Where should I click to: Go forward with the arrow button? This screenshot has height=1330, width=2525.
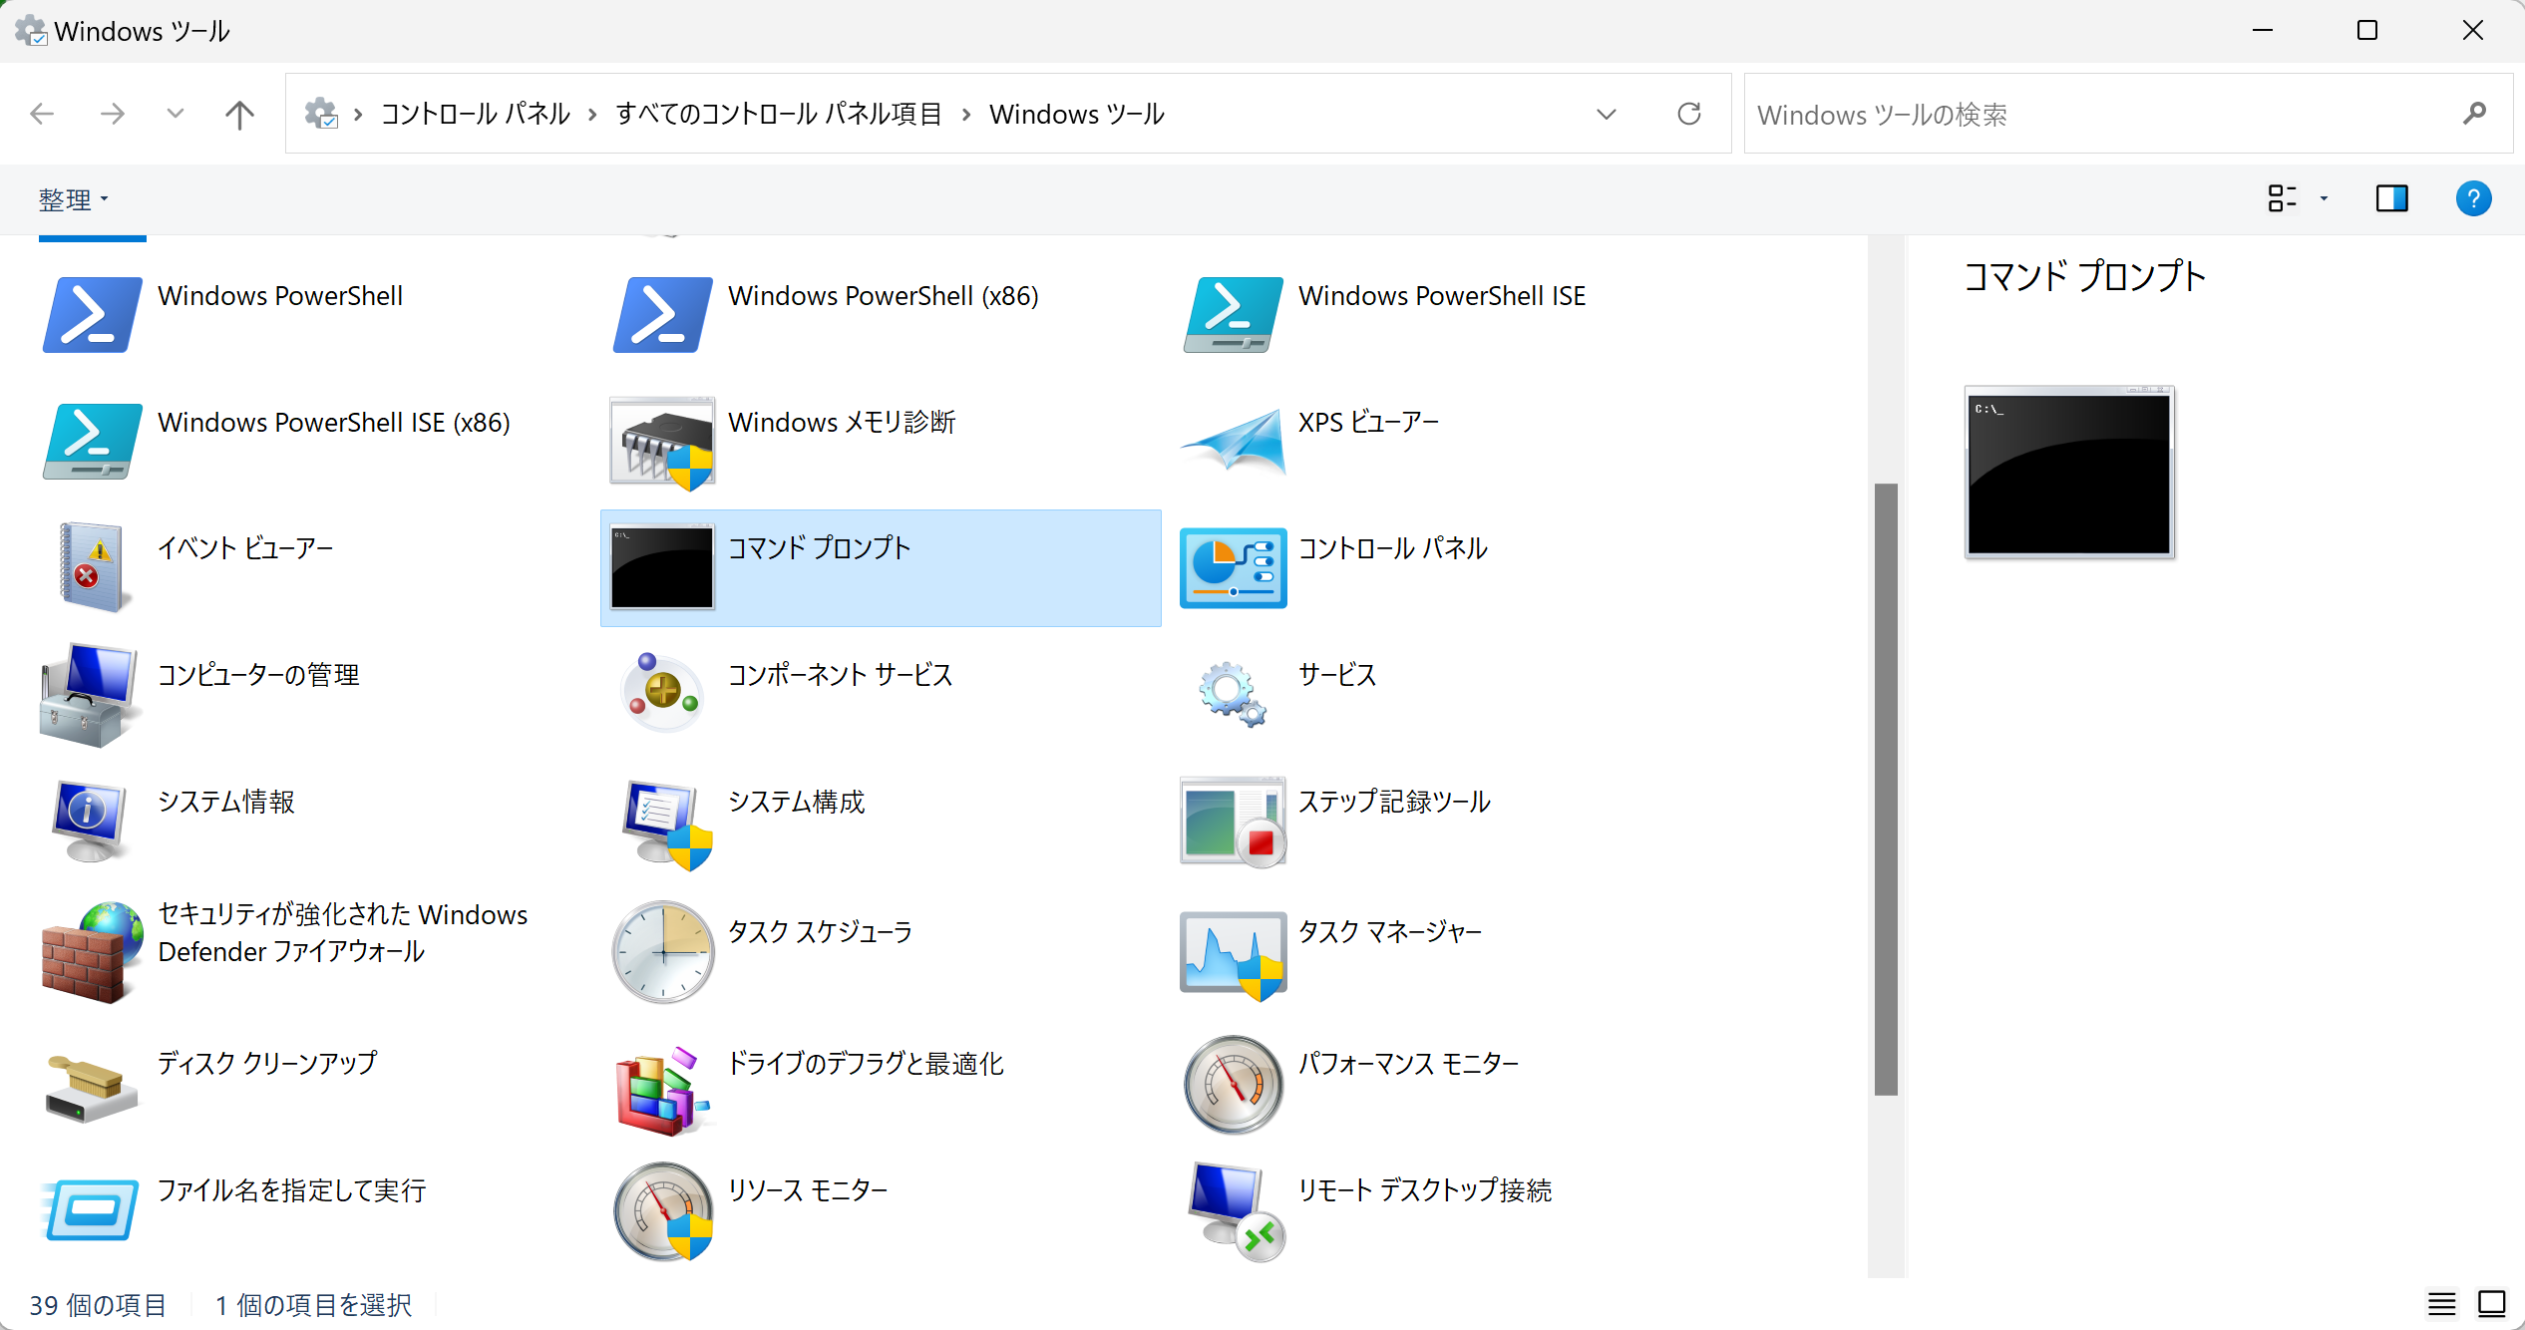(112, 114)
